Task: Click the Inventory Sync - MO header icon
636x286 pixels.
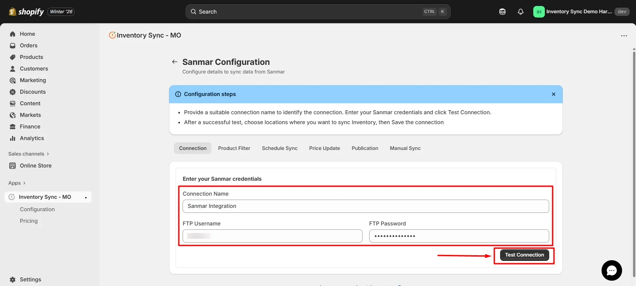Action: 112,35
